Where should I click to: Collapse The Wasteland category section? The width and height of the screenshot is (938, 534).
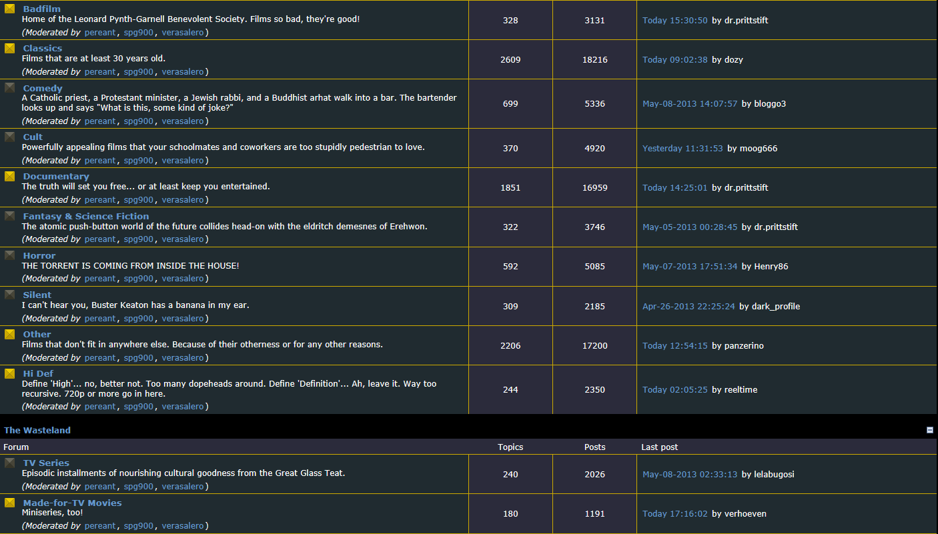point(930,430)
